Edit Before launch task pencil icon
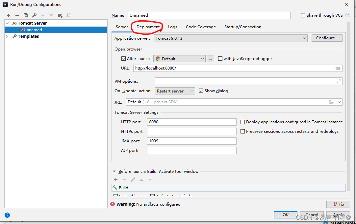The width and height of the screenshot is (356, 224). [x=133, y=180]
